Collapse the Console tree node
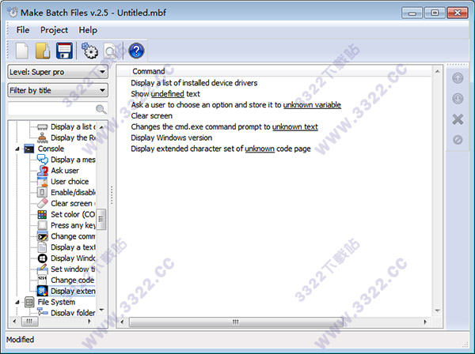The height and width of the screenshot is (354, 475). pyautogui.click(x=17, y=149)
